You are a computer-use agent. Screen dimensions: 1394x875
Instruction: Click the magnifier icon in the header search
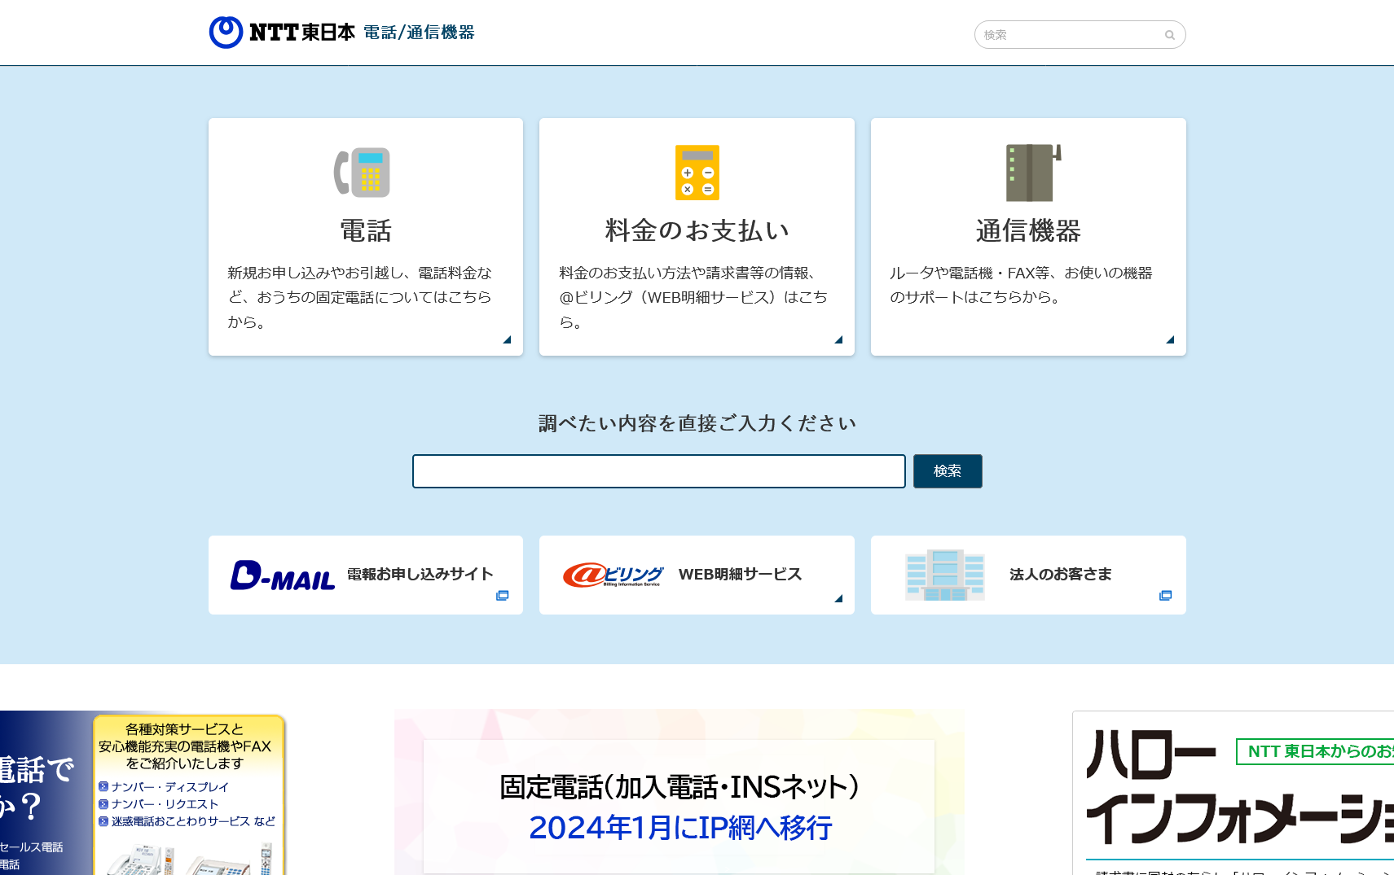[1170, 35]
